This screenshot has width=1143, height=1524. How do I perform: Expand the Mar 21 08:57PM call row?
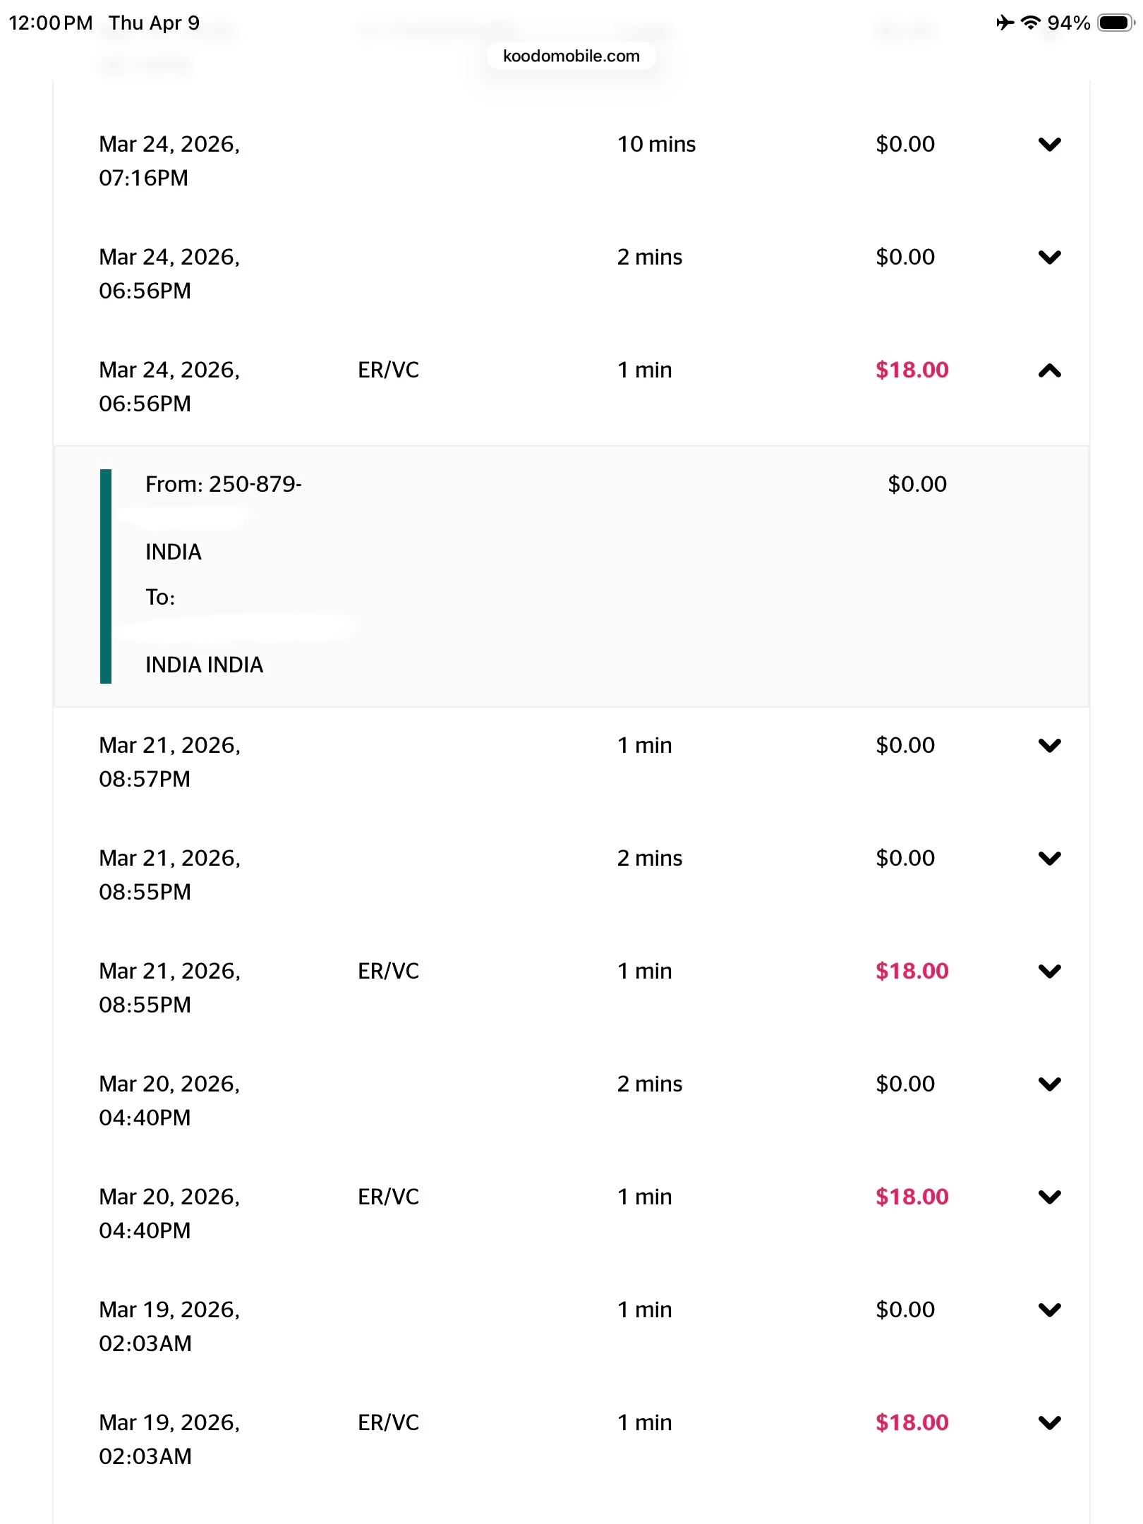[1049, 746]
